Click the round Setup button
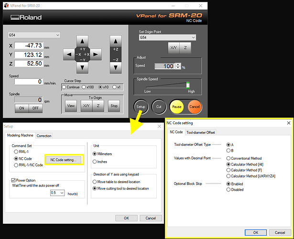Image resolution: width=294 pixels, height=239 pixels. coord(141,107)
